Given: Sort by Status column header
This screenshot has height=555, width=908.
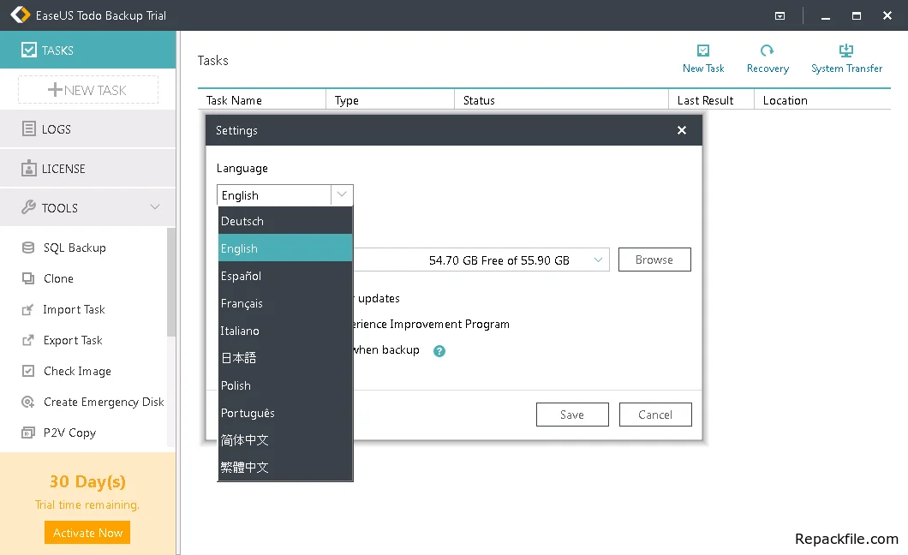Looking at the screenshot, I should tap(562, 100).
